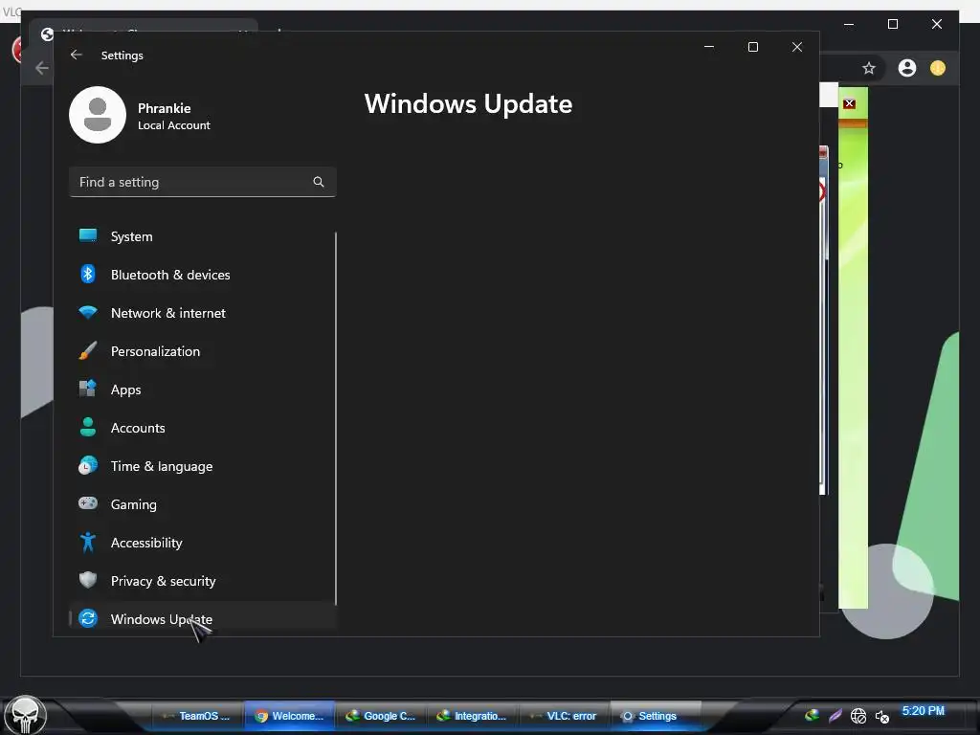This screenshot has width=980, height=735.
Task: Click the paintbrush icon for Personalization
Action: [87, 350]
